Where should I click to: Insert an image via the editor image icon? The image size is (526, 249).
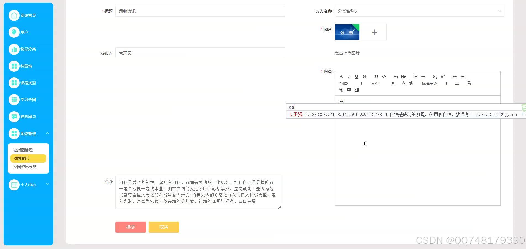tap(349, 90)
